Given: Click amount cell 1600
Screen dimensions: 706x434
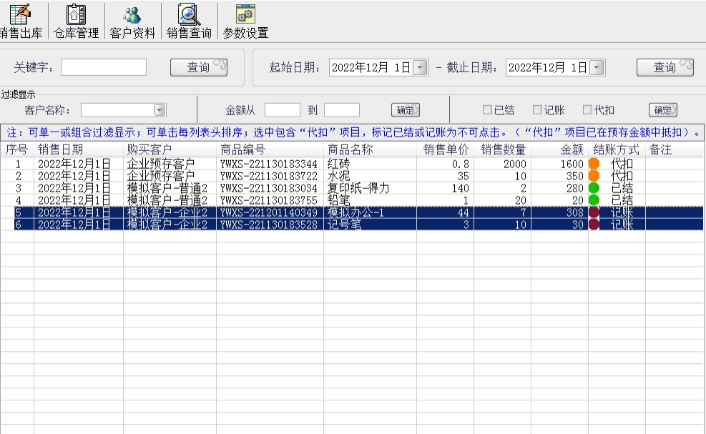Looking at the screenshot, I should pos(572,164).
